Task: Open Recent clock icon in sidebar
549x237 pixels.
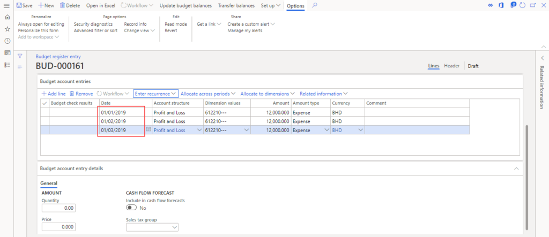Action: click(x=7, y=41)
